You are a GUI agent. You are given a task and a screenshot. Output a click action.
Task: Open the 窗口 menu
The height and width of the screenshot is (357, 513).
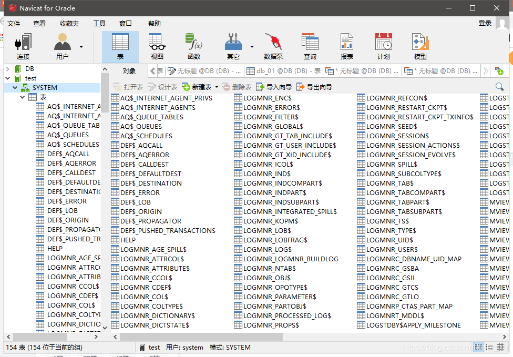(x=125, y=24)
